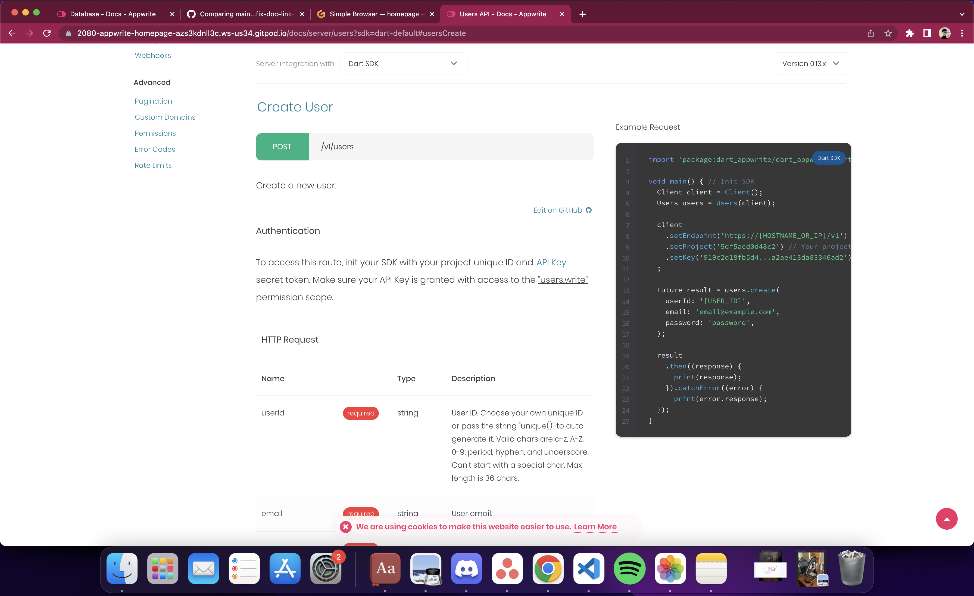This screenshot has width=974, height=596.
Task: Open Custom Domains sidebar link
Action: point(165,117)
